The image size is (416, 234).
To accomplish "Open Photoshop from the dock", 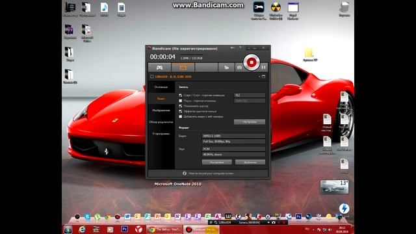I will click(298, 216).
